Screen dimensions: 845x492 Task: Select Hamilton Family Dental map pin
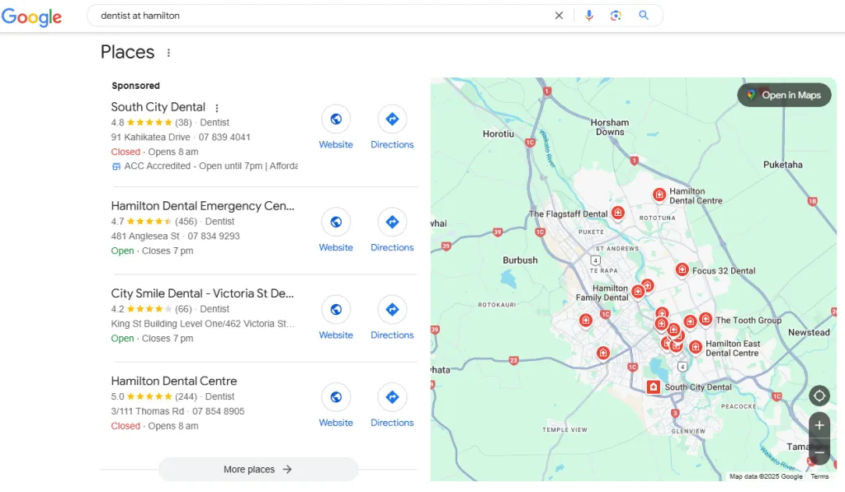tap(638, 292)
